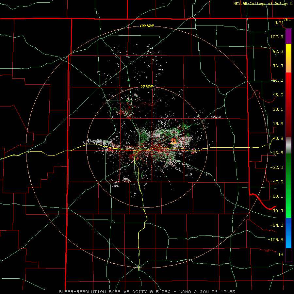
Task: Click the 76.7 legend value
Action: [278, 66]
